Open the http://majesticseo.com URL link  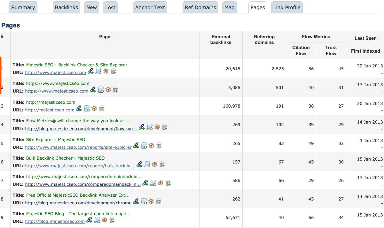click(x=50, y=110)
